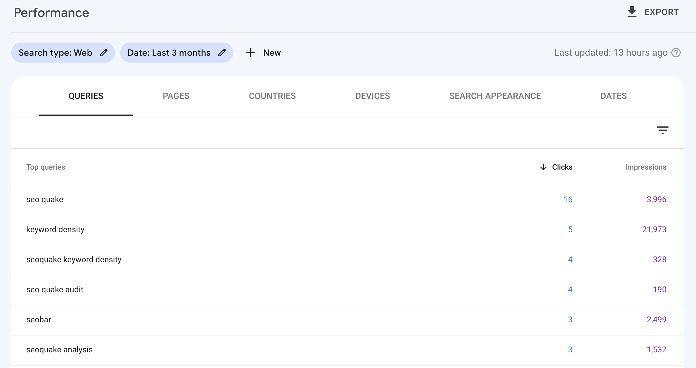Click the 'keyword density' query row
This screenshot has height=368, width=696.
(x=55, y=229)
